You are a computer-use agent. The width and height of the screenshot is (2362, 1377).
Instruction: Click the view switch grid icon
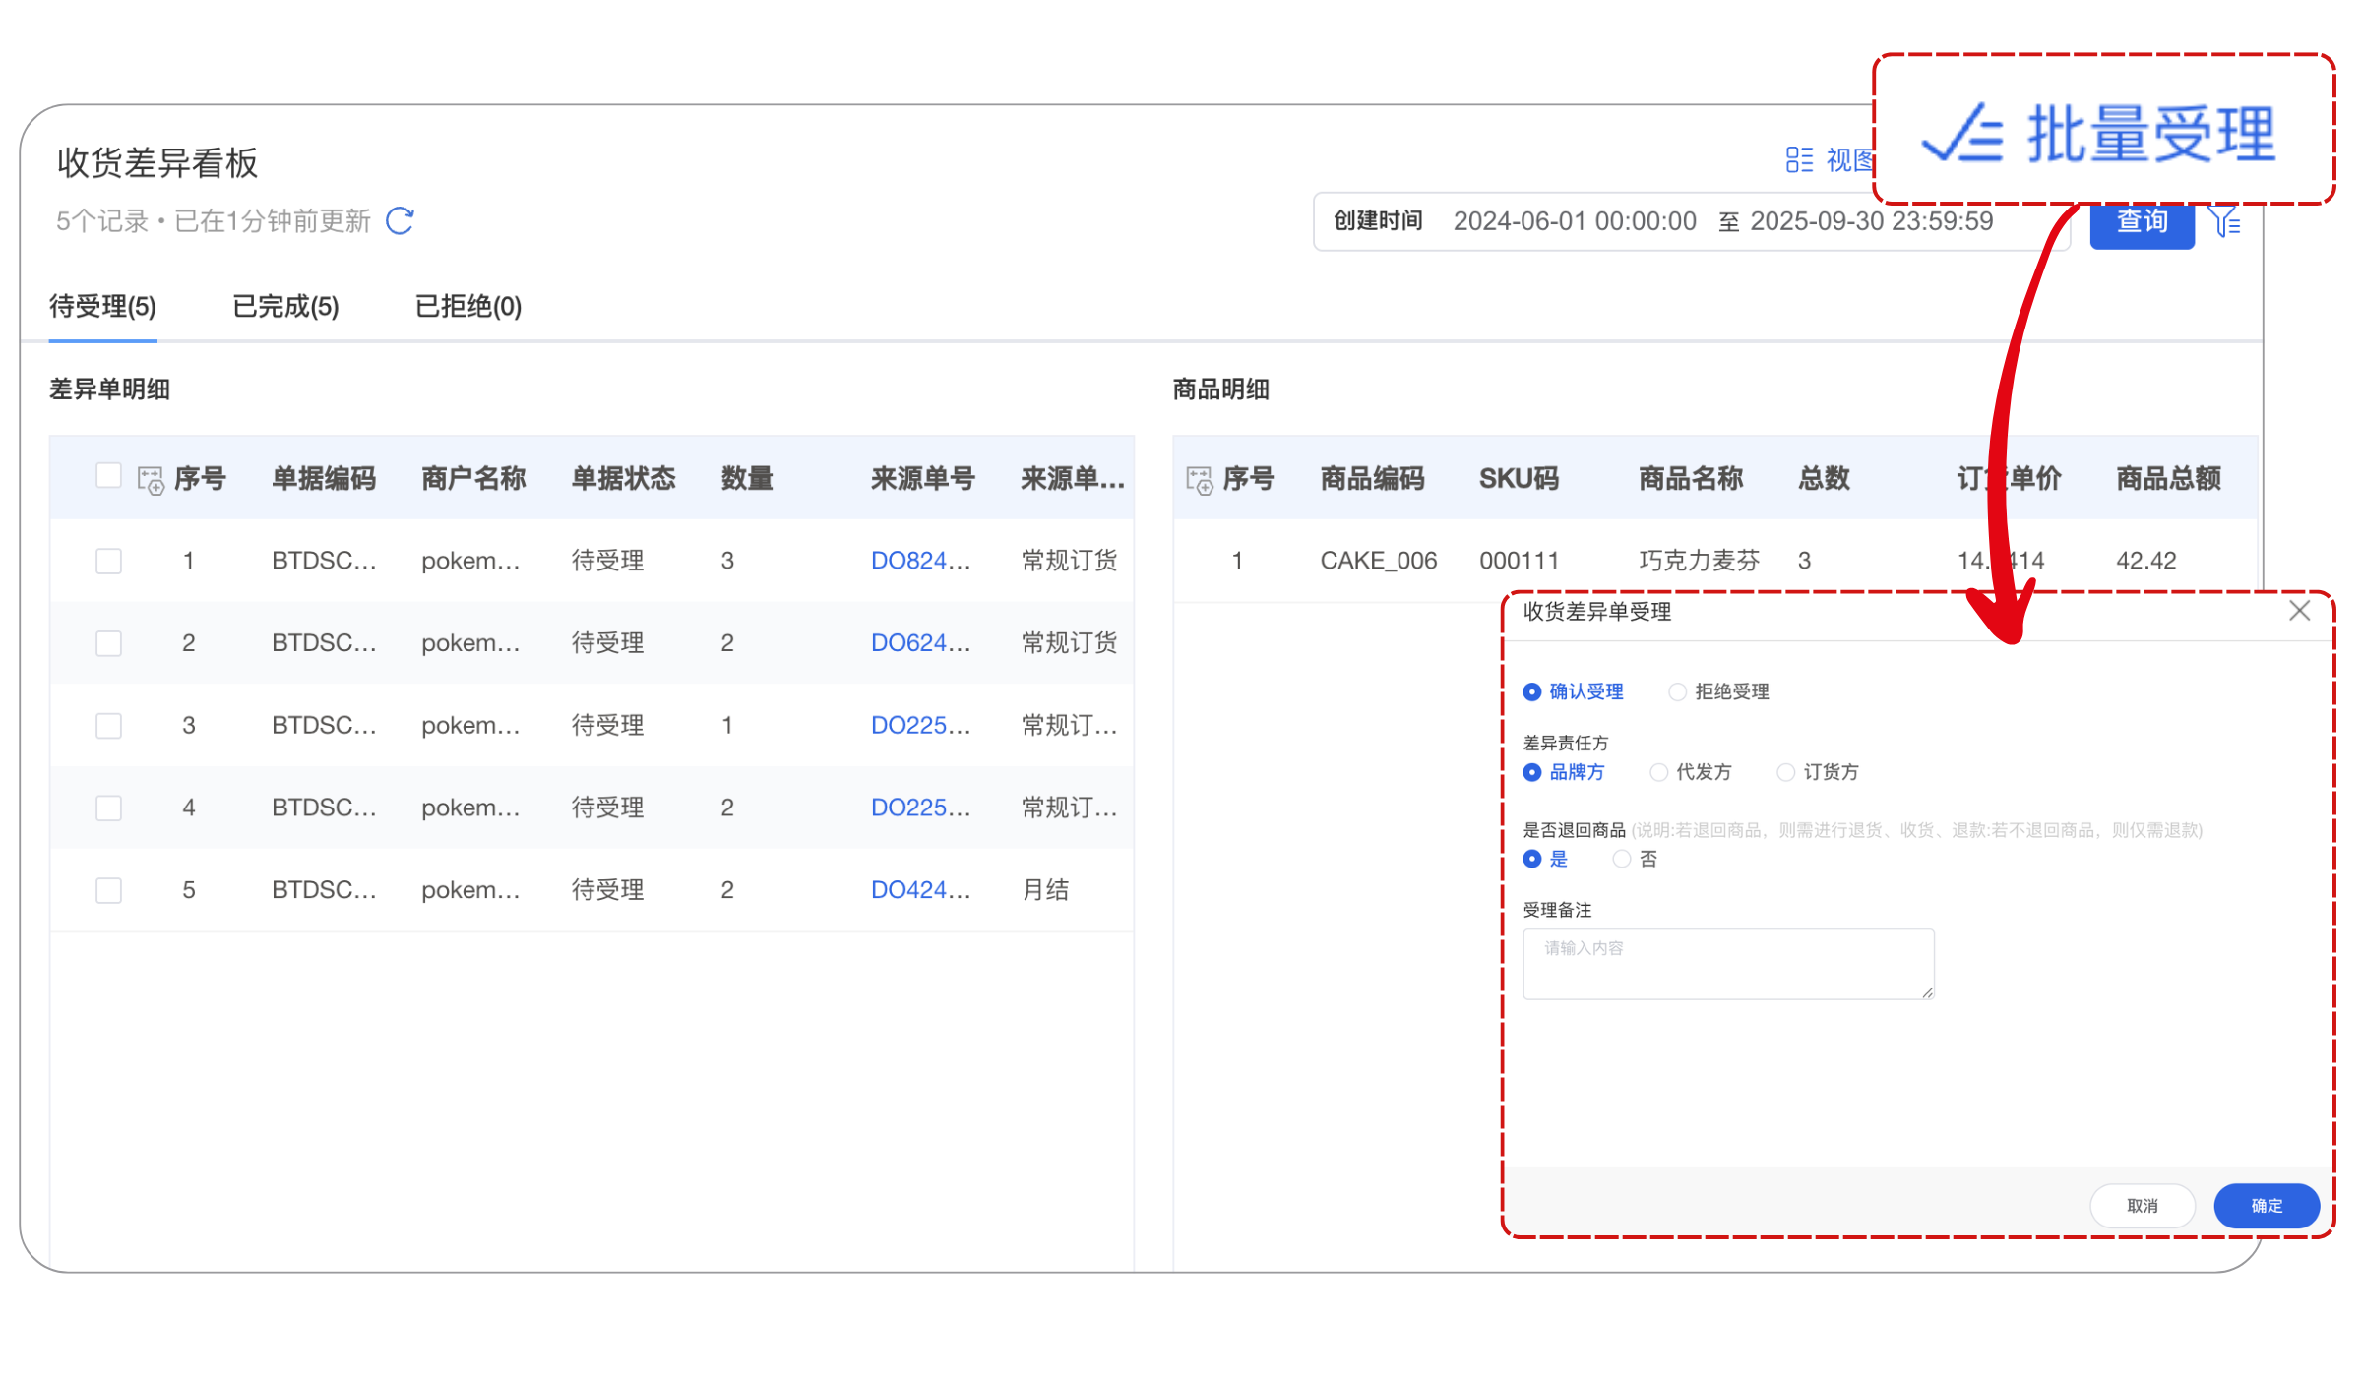click(x=1799, y=160)
